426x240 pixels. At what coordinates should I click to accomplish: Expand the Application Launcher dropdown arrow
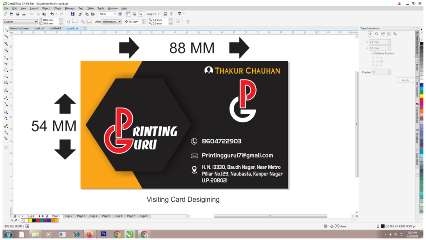coord(184,14)
